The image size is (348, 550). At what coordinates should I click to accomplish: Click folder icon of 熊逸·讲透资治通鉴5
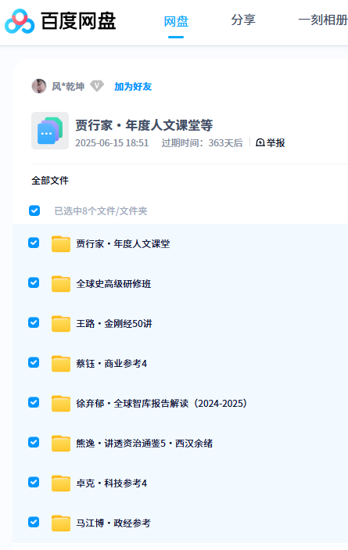pos(61,444)
